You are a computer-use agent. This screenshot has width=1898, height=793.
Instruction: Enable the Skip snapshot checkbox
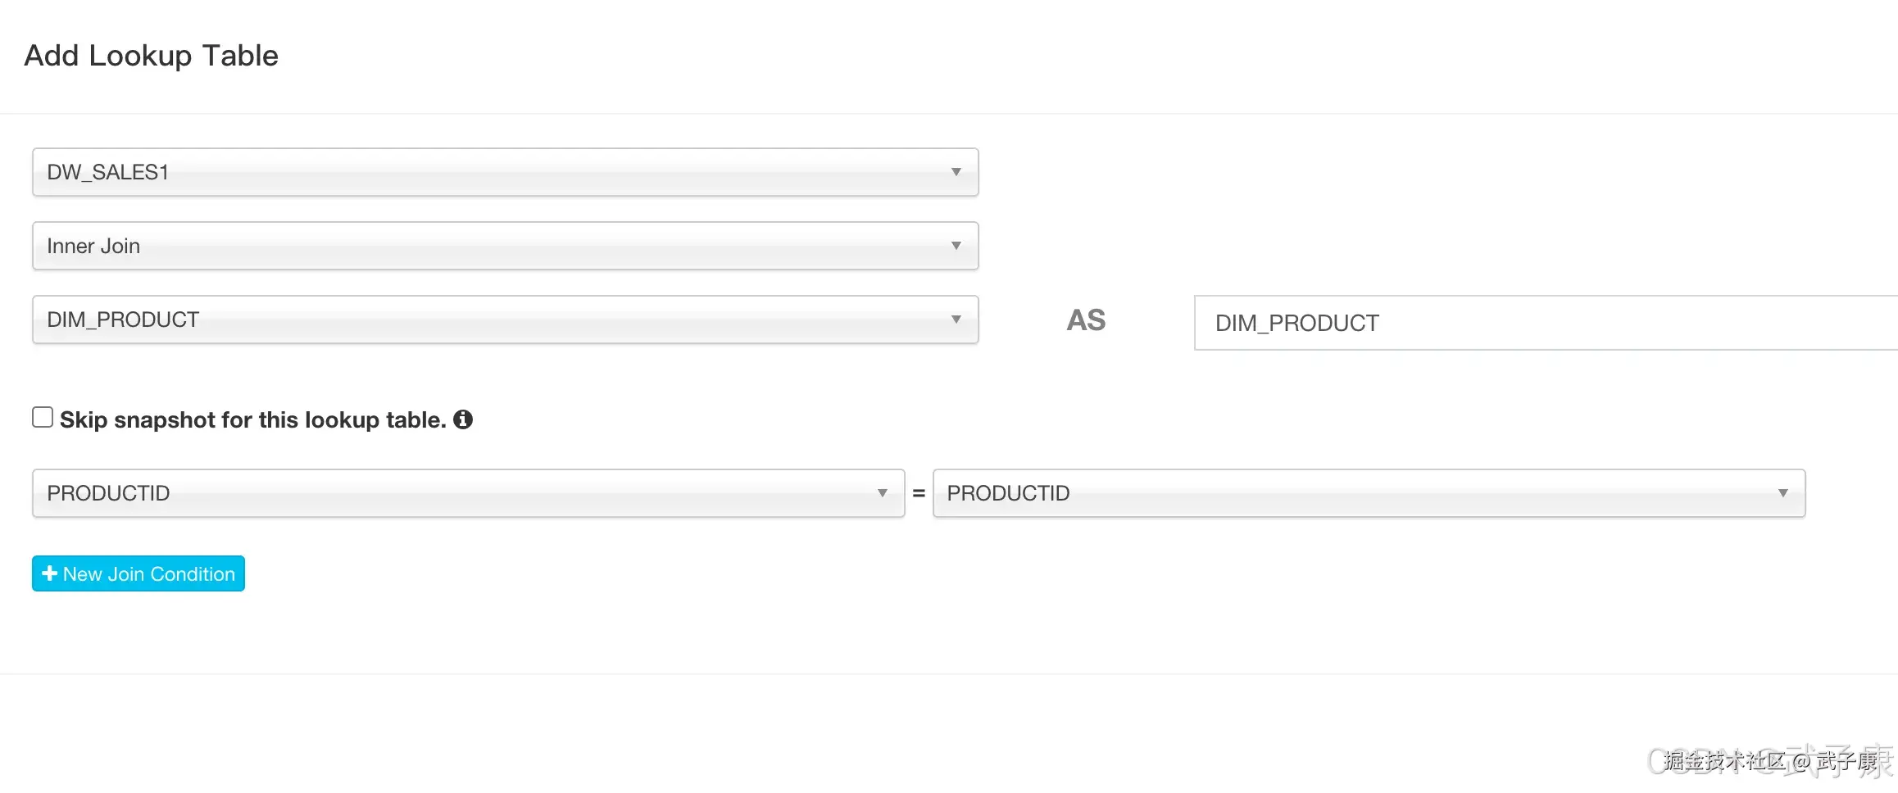[43, 418]
